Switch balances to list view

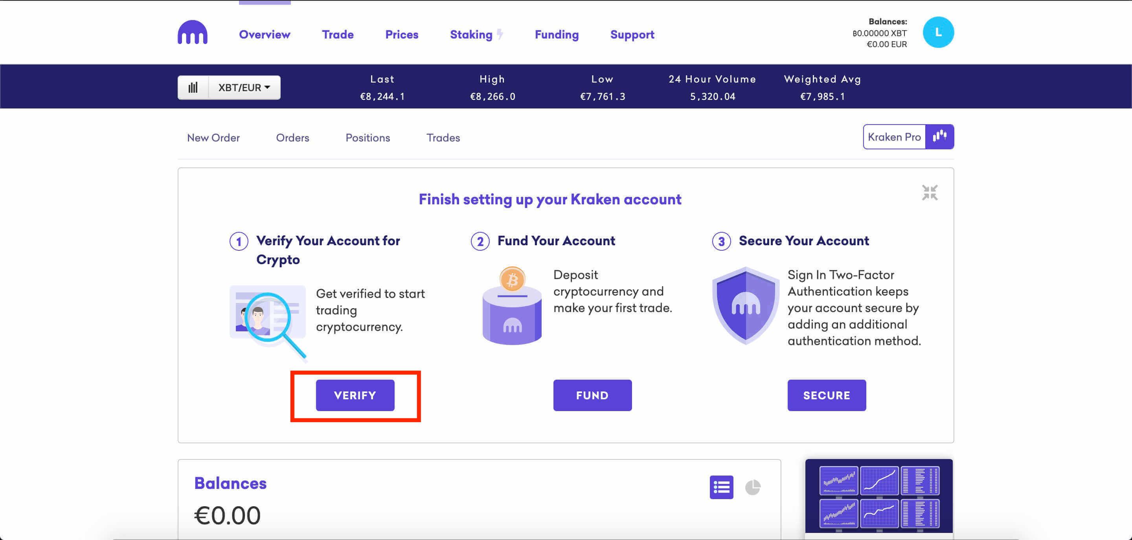[x=721, y=487]
